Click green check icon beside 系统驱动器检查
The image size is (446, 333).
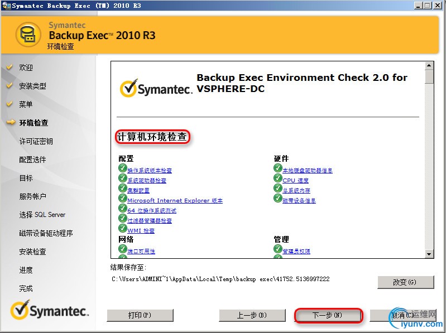(123, 178)
